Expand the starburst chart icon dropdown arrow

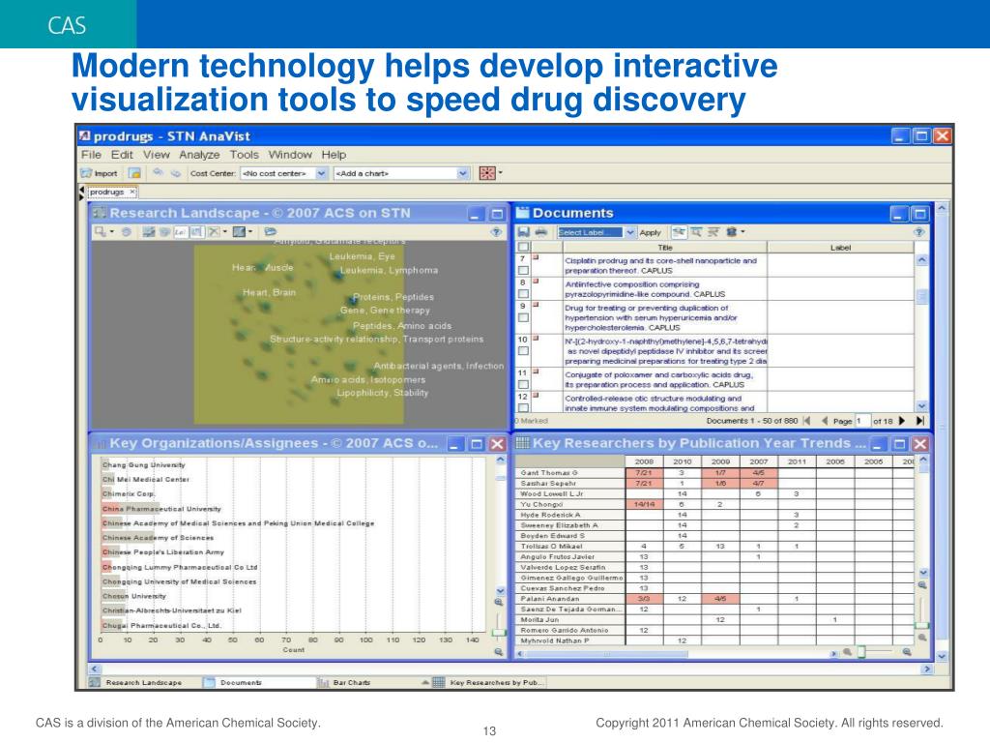click(500, 172)
